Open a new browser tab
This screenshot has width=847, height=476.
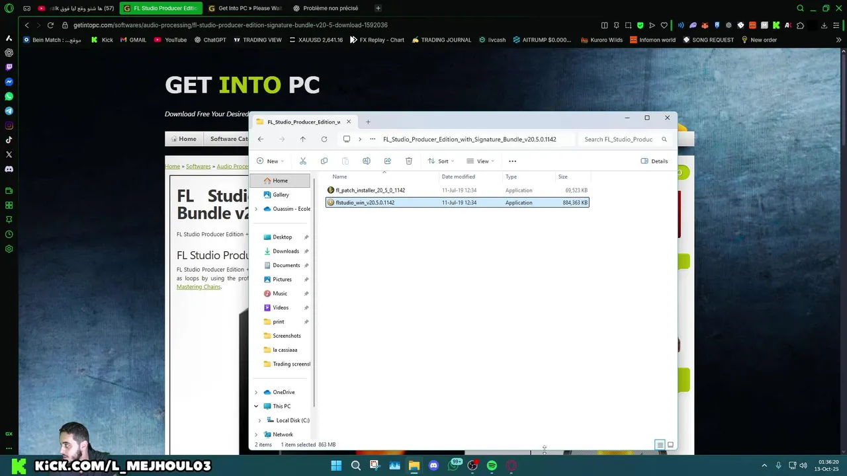pos(378,9)
